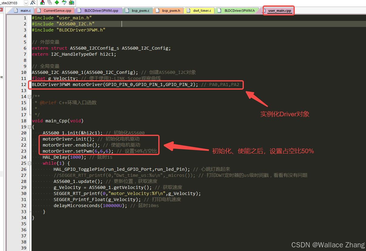Click line number 12 in the gutter
Viewport: 366px width, 251px height.
(x=24, y=84)
